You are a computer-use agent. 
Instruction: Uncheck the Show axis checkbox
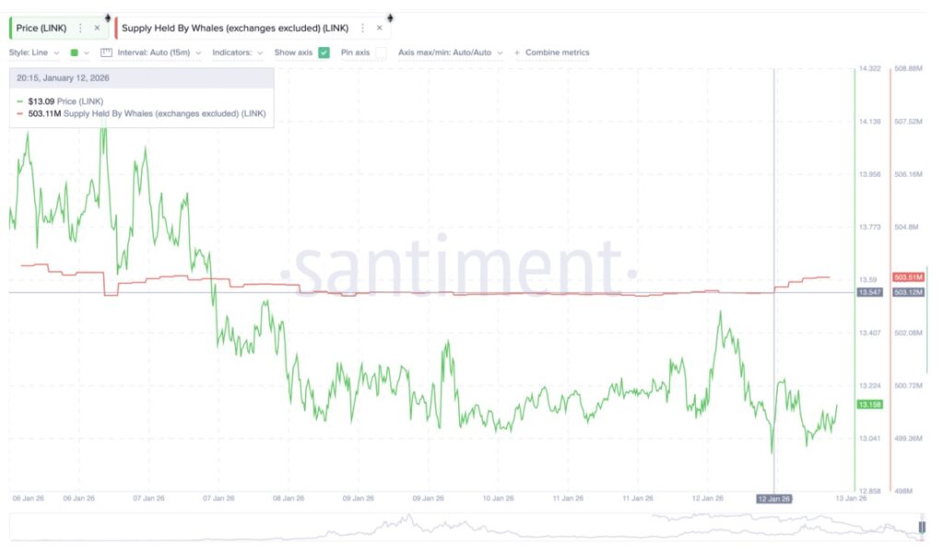(324, 53)
